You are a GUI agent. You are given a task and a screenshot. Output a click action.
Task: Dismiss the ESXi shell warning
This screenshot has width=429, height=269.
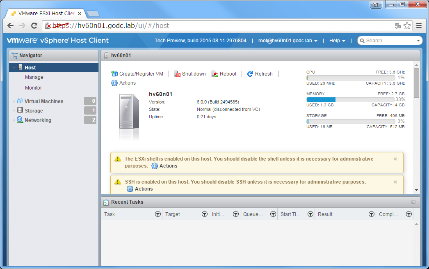[x=395, y=159]
